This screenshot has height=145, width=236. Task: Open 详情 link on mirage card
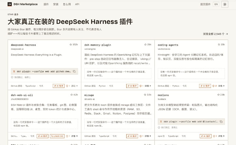[148, 136]
